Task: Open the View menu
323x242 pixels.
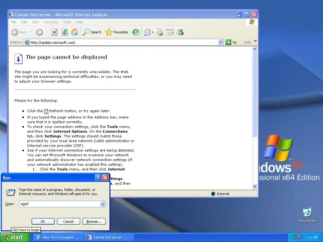Action: [35, 22]
